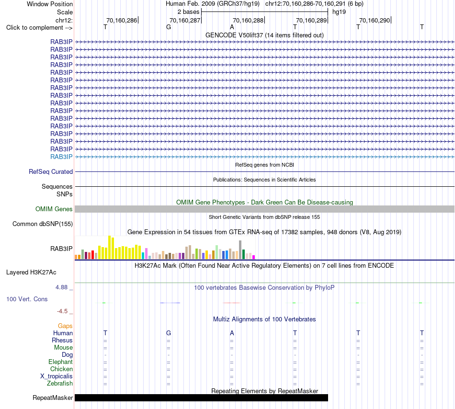455x409 pixels.
Task: Click the Chicken alignment row label
Action: [61, 369]
